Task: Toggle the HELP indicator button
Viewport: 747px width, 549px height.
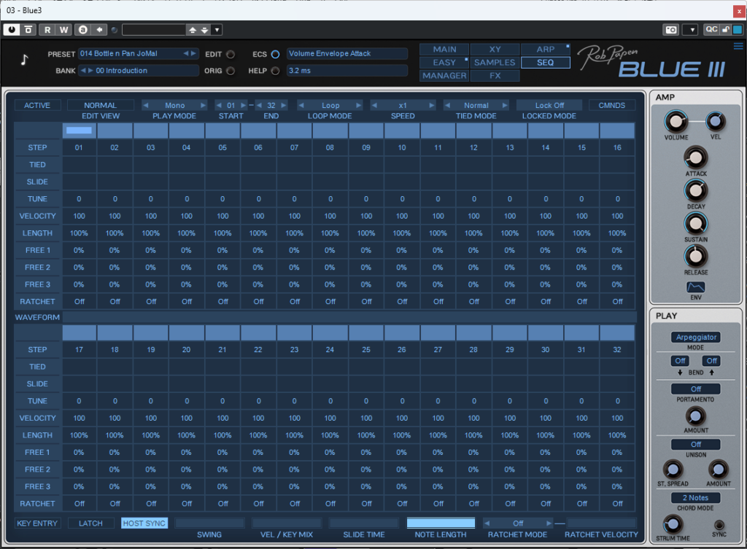Action: click(275, 71)
